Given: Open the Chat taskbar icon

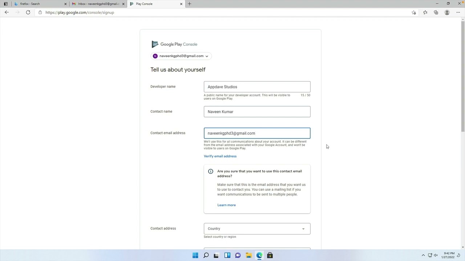Looking at the screenshot, I should [x=238, y=255].
